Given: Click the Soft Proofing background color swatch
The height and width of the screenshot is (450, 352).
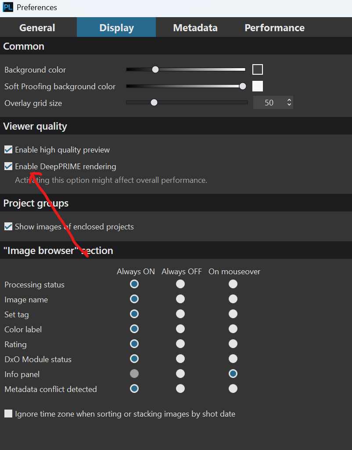Looking at the screenshot, I should 258,86.
